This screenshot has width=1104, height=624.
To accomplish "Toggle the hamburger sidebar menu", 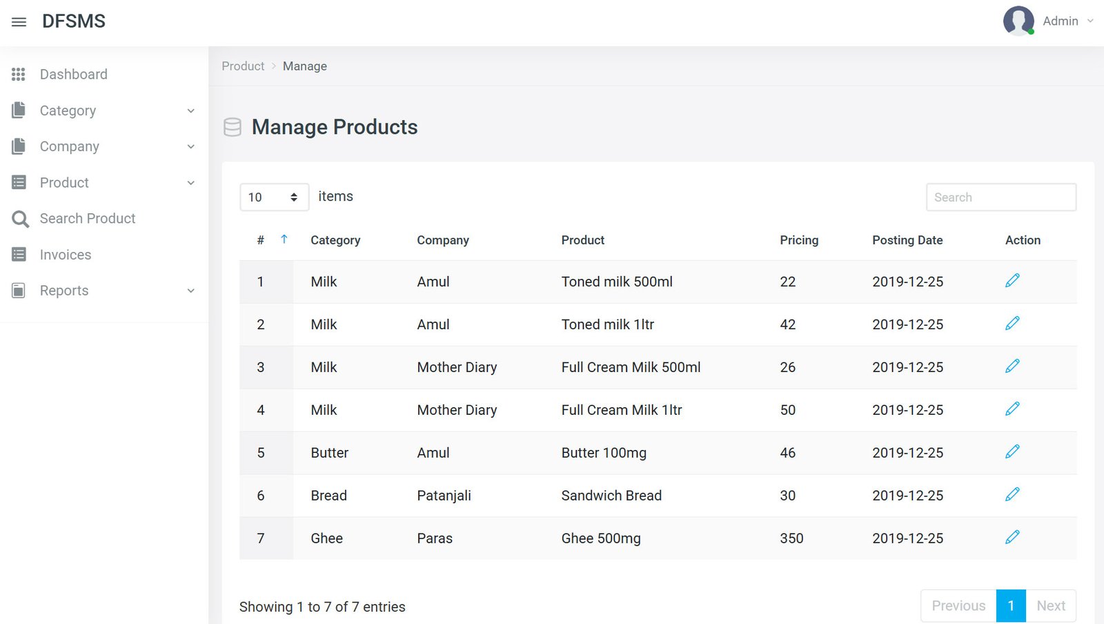I will tap(19, 22).
